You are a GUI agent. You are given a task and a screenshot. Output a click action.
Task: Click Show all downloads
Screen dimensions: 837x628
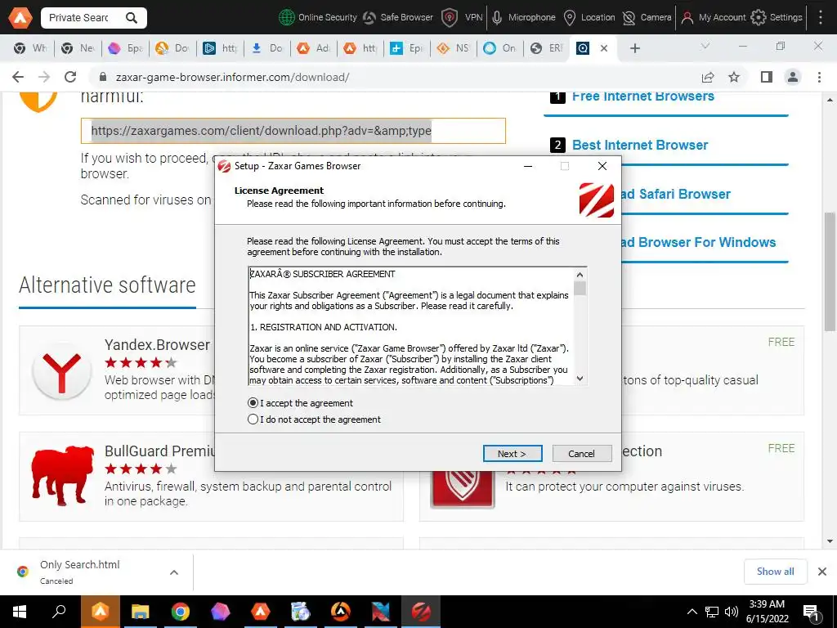pos(775,572)
